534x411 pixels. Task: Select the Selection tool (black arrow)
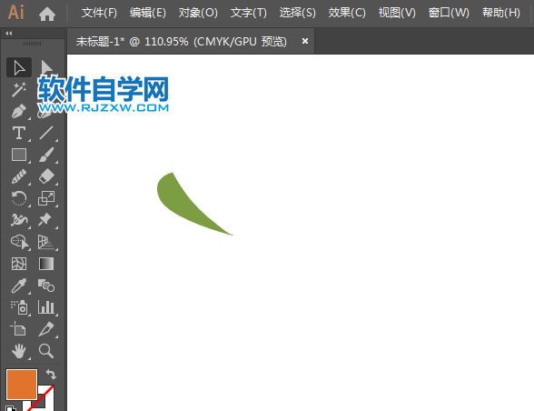pos(19,67)
